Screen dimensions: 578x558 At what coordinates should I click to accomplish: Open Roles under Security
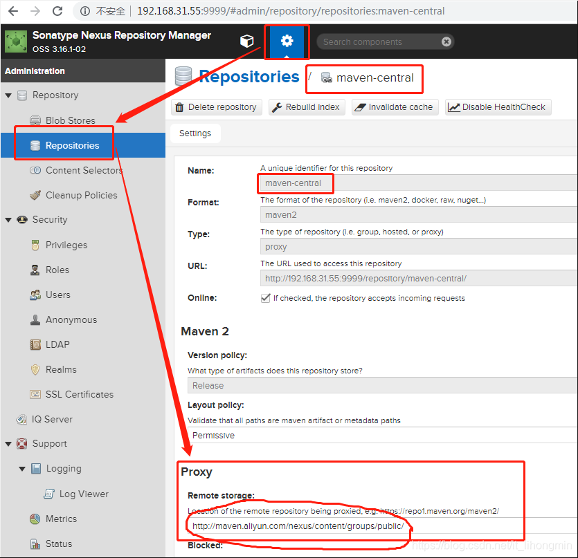pyautogui.click(x=57, y=270)
